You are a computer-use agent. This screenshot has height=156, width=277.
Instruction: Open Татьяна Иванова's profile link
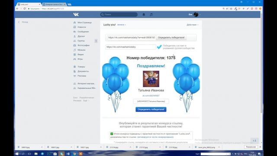[x=151, y=96]
